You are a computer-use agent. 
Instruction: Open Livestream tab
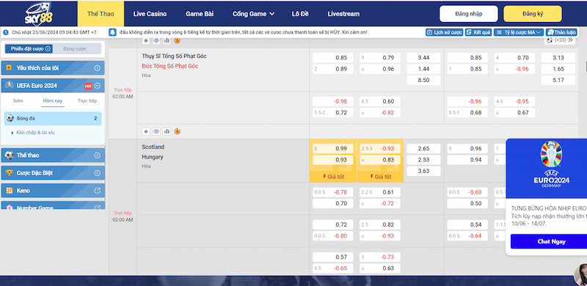point(343,14)
